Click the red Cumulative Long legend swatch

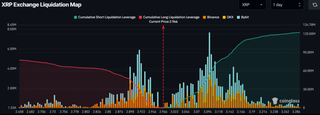point(140,17)
